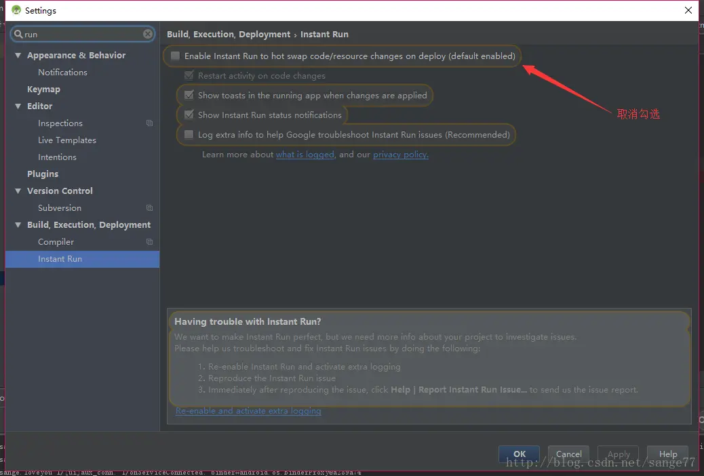Collapse the Appearance & Behavior tree arrow

18,55
